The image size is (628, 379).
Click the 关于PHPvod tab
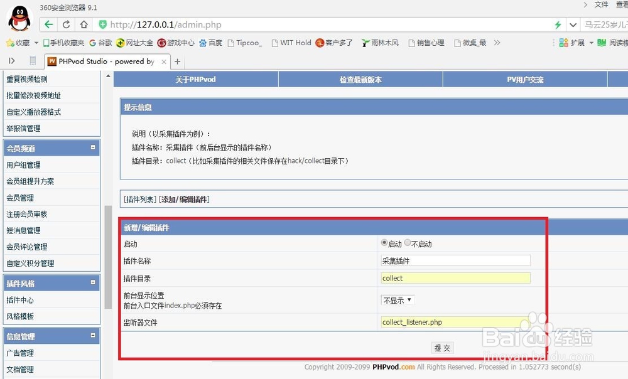pos(196,79)
